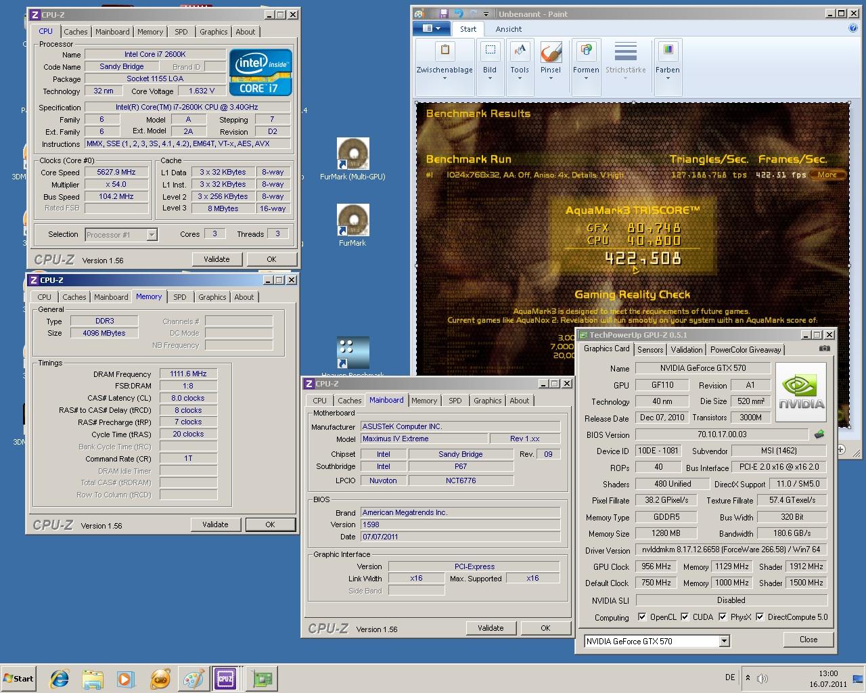Toggle the OpenCL checkbox in GPU-Z

642,617
